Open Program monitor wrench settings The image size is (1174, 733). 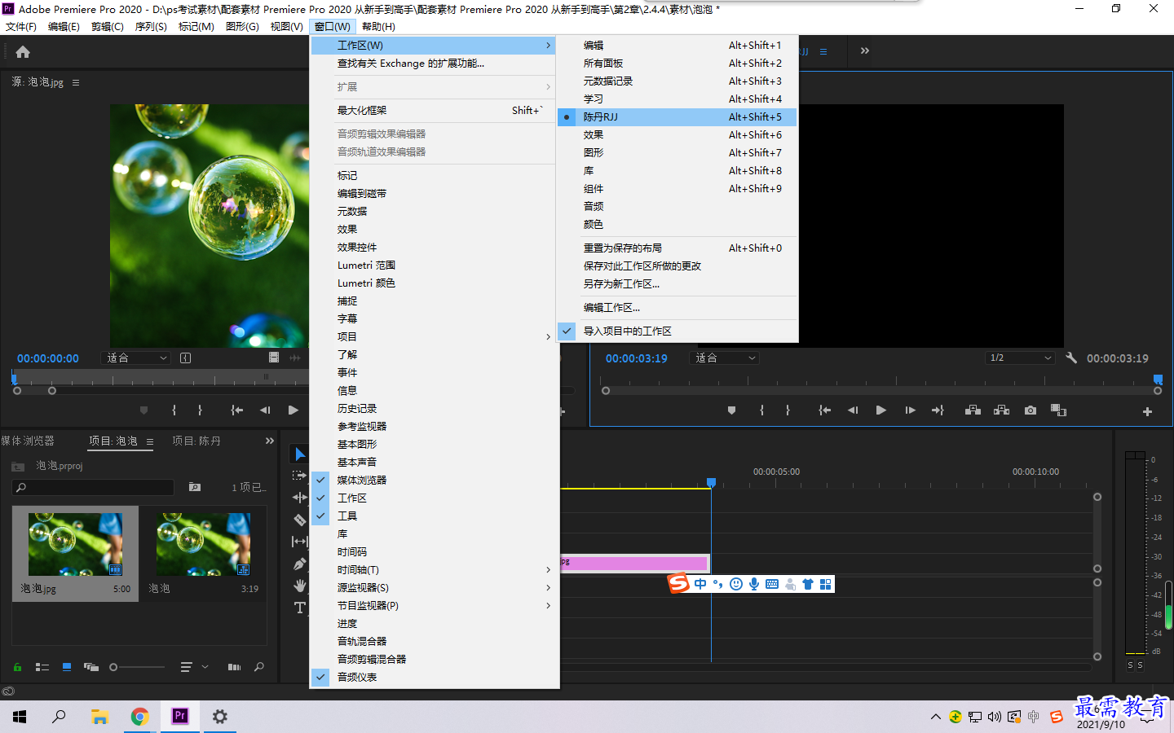pyautogui.click(x=1071, y=358)
